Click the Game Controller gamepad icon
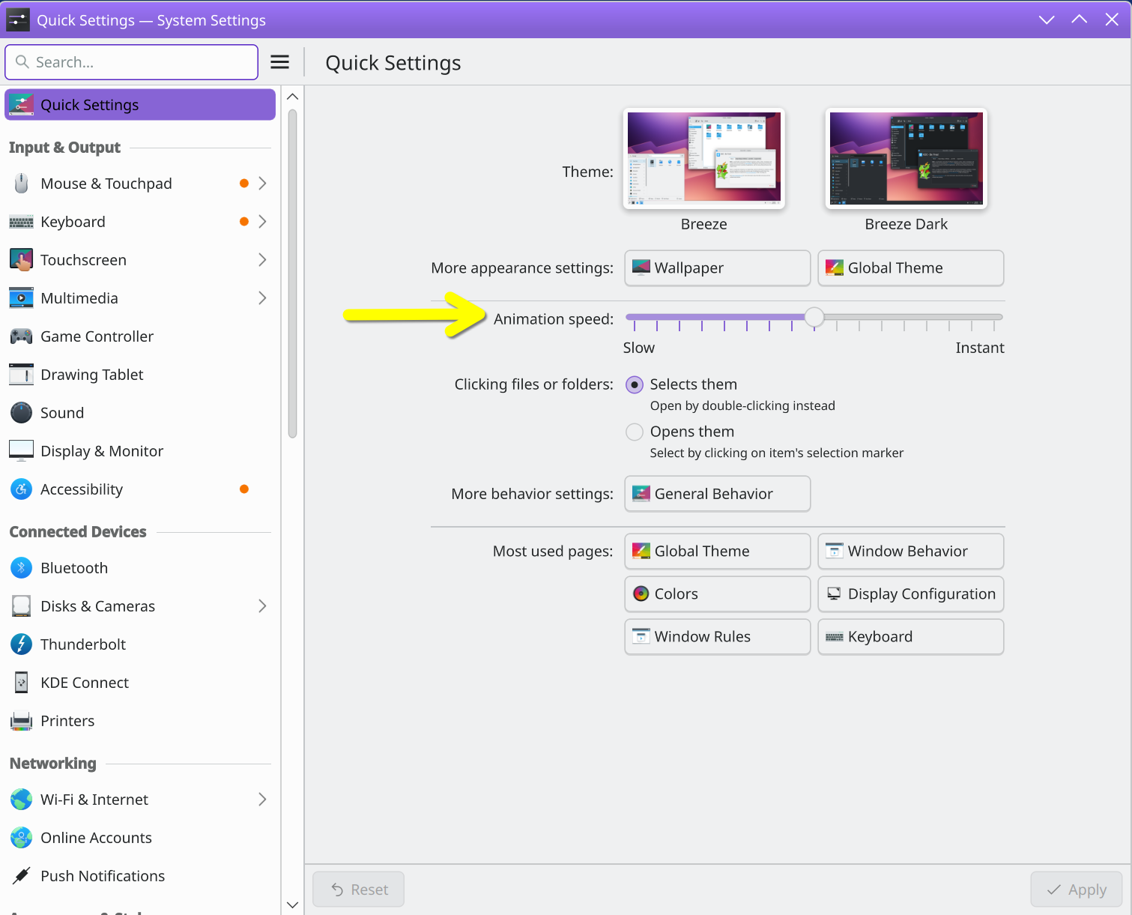1132x915 pixels. coord(21,336)
